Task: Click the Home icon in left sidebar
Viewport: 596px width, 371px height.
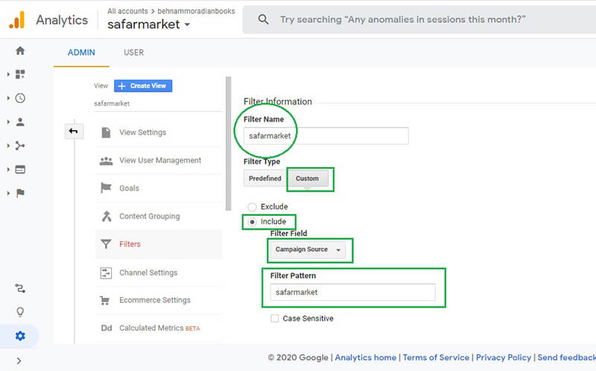Action: [x=20, y=51]
